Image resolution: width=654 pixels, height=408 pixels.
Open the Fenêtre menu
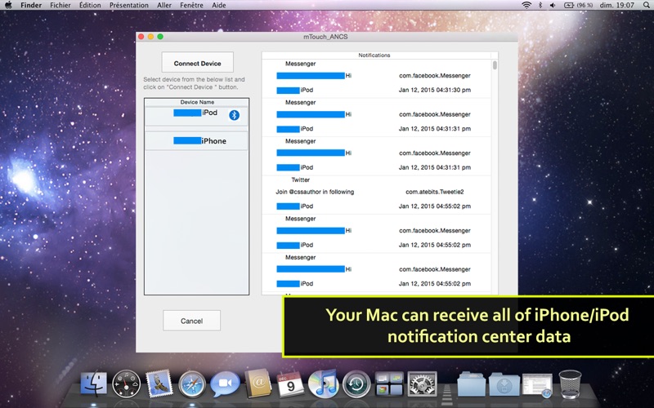click(192, 5)
